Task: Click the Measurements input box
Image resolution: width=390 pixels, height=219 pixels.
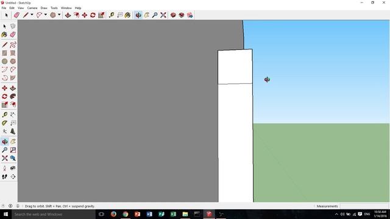Action: [364, 206]
